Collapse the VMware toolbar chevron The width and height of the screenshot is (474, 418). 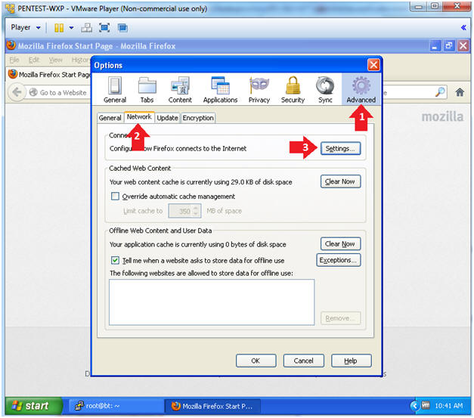click(x=463, y=28)
